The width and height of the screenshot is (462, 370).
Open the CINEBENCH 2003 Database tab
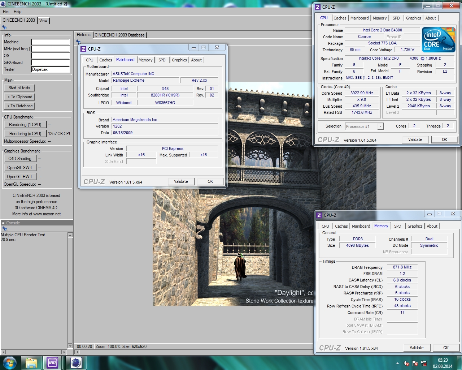[119, 35]
